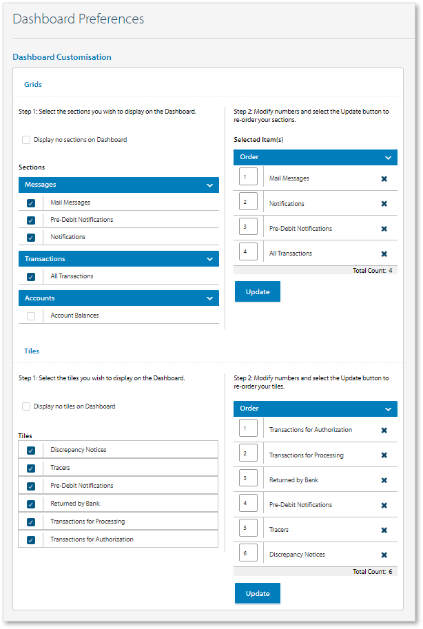
Task: Open the Order dropdown in the Tiles panel
Action: pyautogui.click(x=389, y=409)
